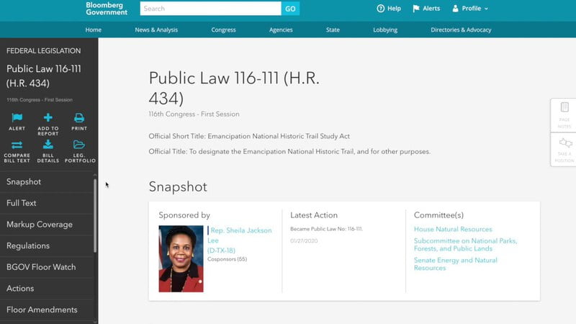Click the sidebar scroll down arrow

click(95, 322)
